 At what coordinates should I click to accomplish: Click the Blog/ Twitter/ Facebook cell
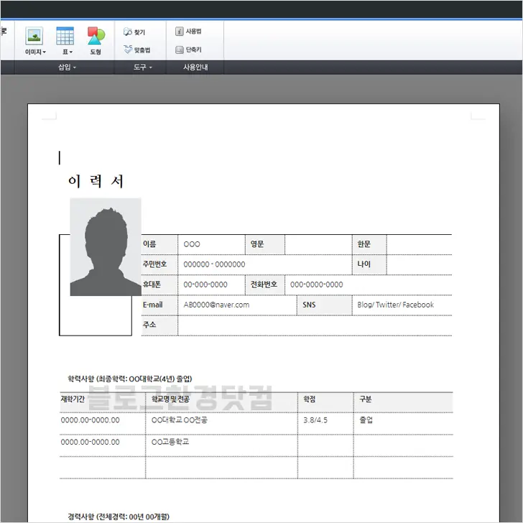[x=402, y=305]
